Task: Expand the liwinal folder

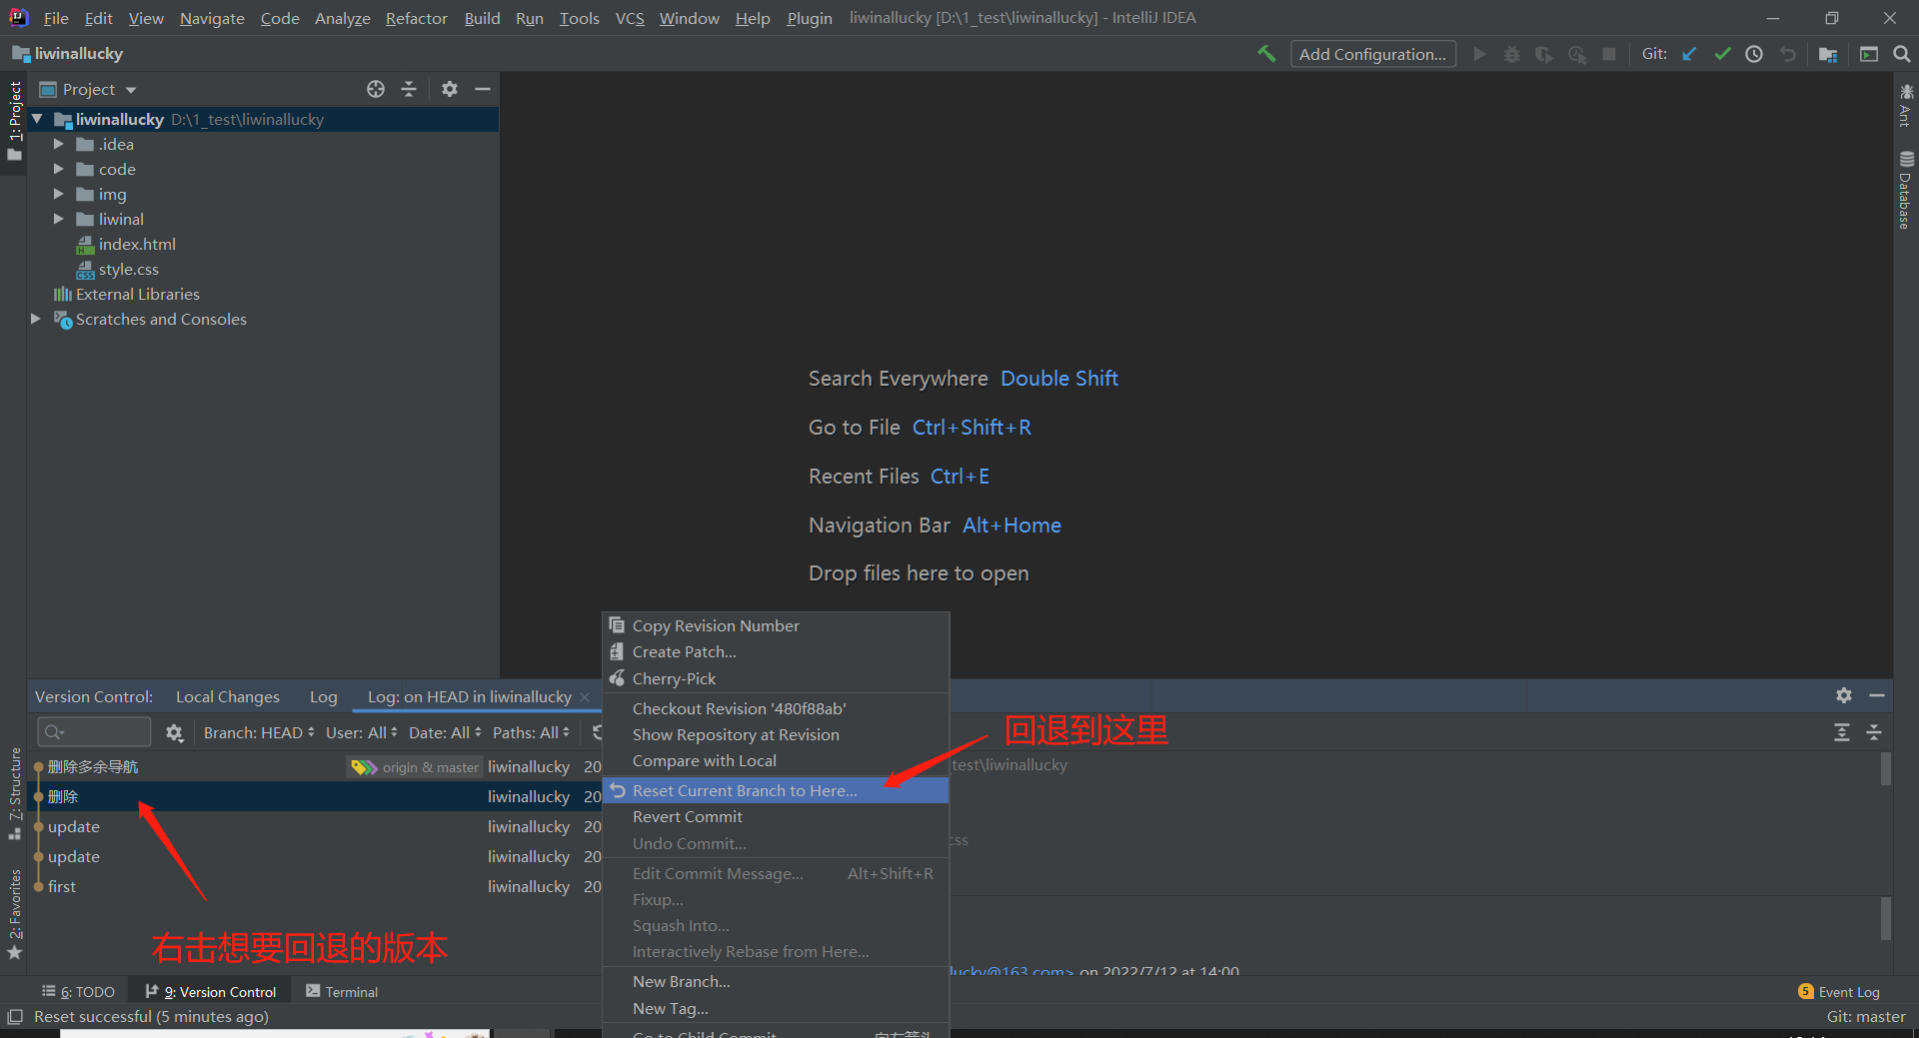Action: [x=59, y=219]
